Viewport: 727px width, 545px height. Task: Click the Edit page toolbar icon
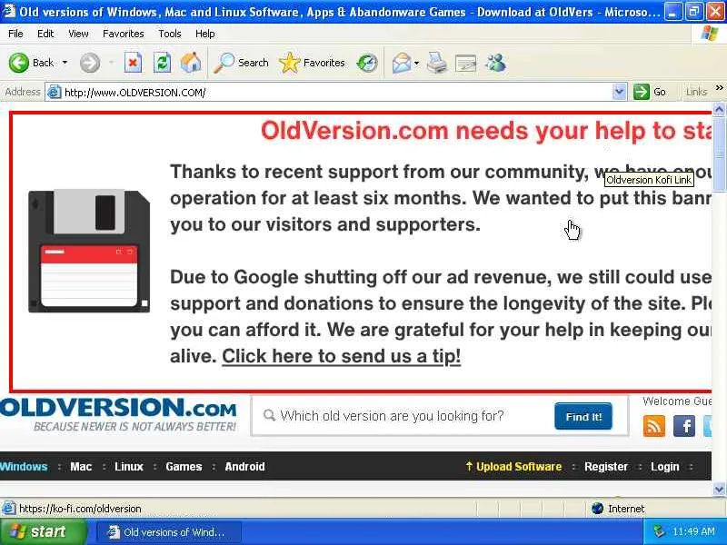tap(465, 63)
